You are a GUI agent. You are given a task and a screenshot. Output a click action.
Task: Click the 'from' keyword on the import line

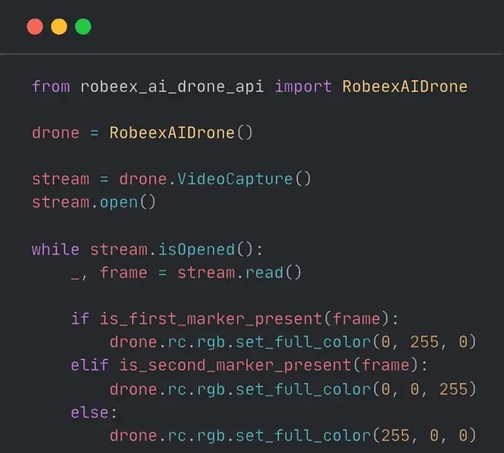click(51, 87)
